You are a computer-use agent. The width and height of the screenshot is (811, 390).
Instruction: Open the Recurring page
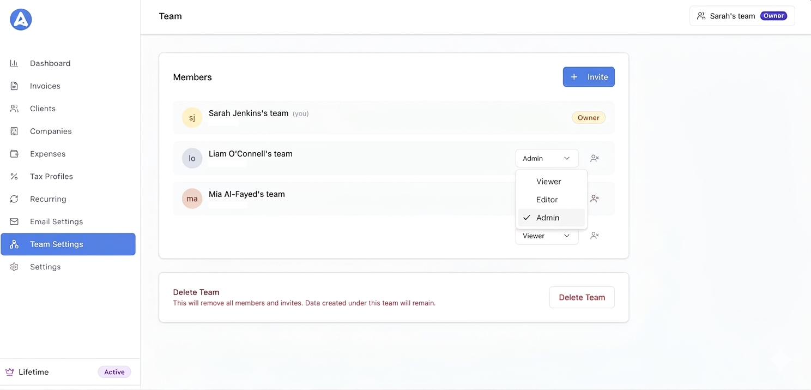68,199
